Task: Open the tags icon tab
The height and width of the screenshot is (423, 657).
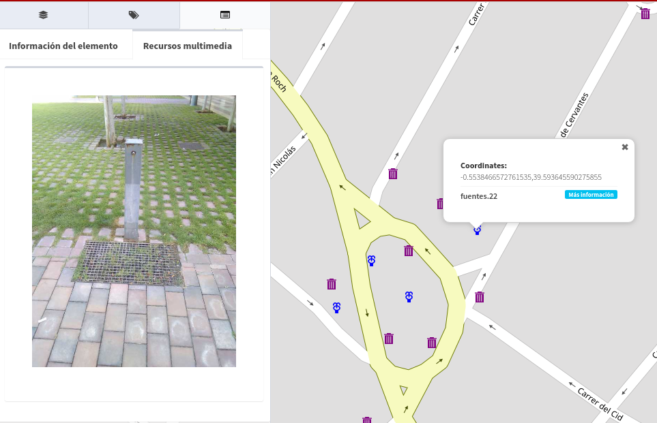Action: (x=134, y=15)
